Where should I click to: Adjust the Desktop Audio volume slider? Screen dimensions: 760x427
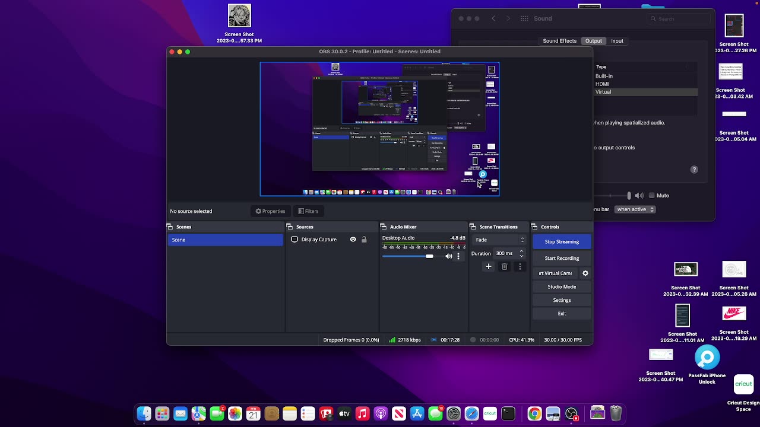[x=429, y=256]
